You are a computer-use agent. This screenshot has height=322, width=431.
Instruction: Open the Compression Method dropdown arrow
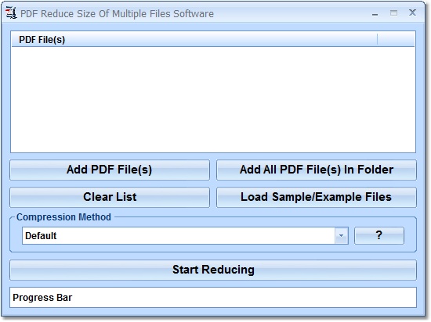pyautogui.click(x=342, y=236)
